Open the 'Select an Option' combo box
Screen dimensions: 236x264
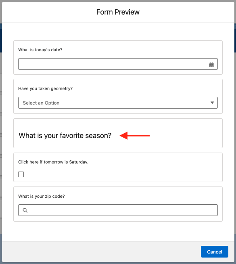pyautogui.click(x=118, y=103)
